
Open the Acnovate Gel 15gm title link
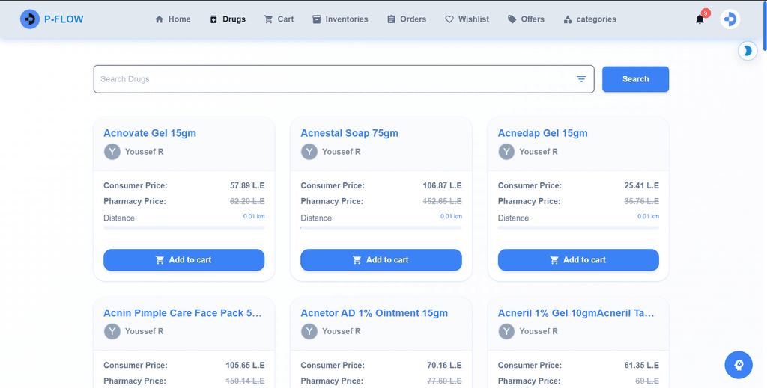pos(150,133)
